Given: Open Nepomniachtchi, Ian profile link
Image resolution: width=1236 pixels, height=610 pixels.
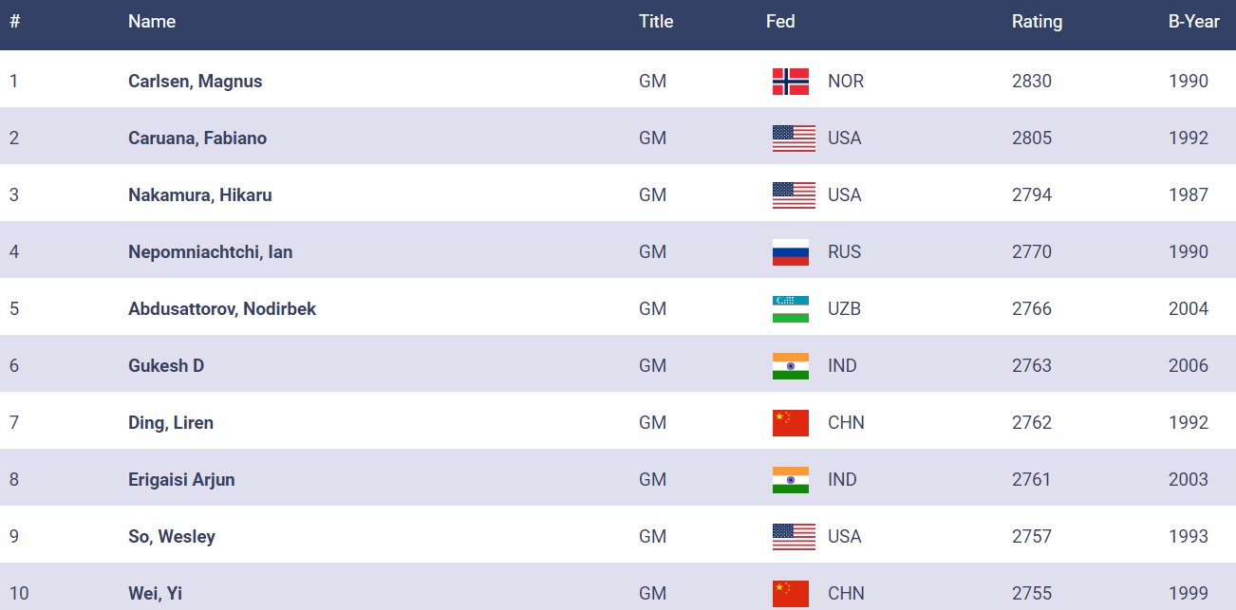Looking at the screenshot, I should pyautogui.click(x=210, y=252).
